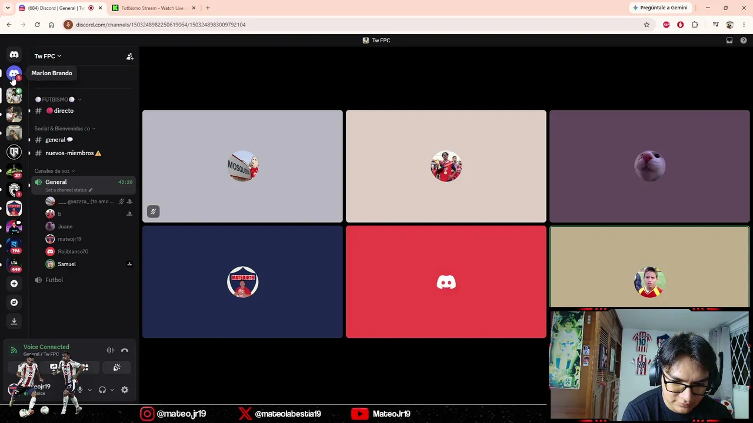
Task: Open Discord help icon
Action: click(744, 41)
